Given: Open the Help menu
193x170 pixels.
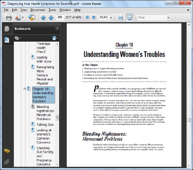Looking at the screenshot, I should pyautogui.click(x=78, y=10).
